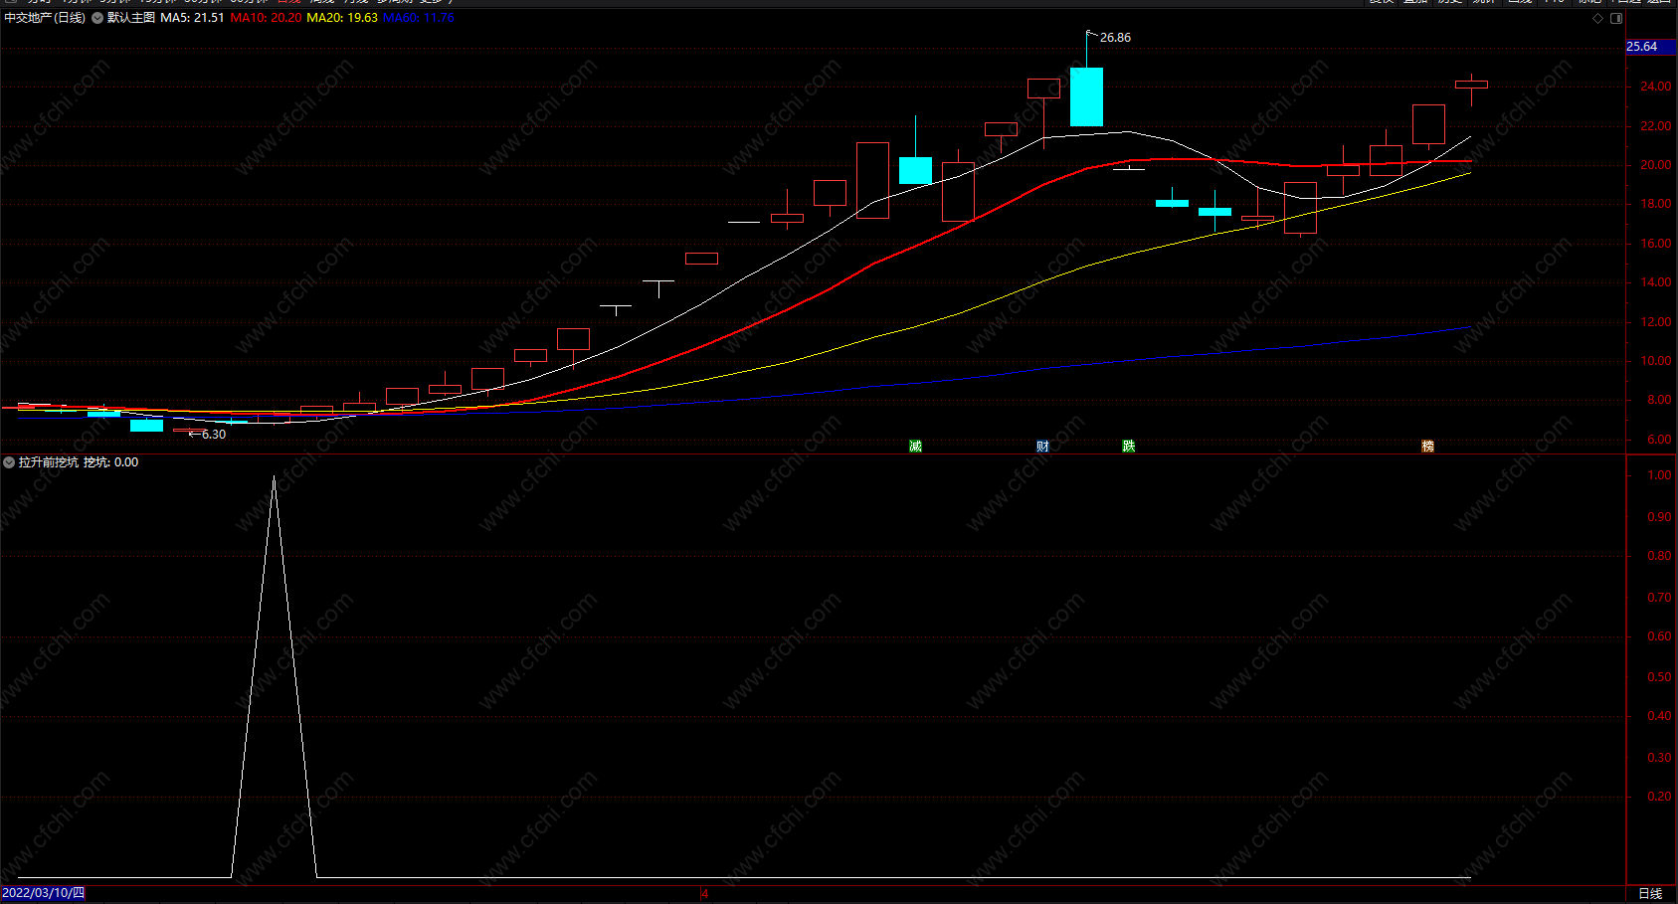The width and height of the screenshot is (1678, 904).
Task: Select the blue MA60: 11.76 label
Action: coord(419,18)
